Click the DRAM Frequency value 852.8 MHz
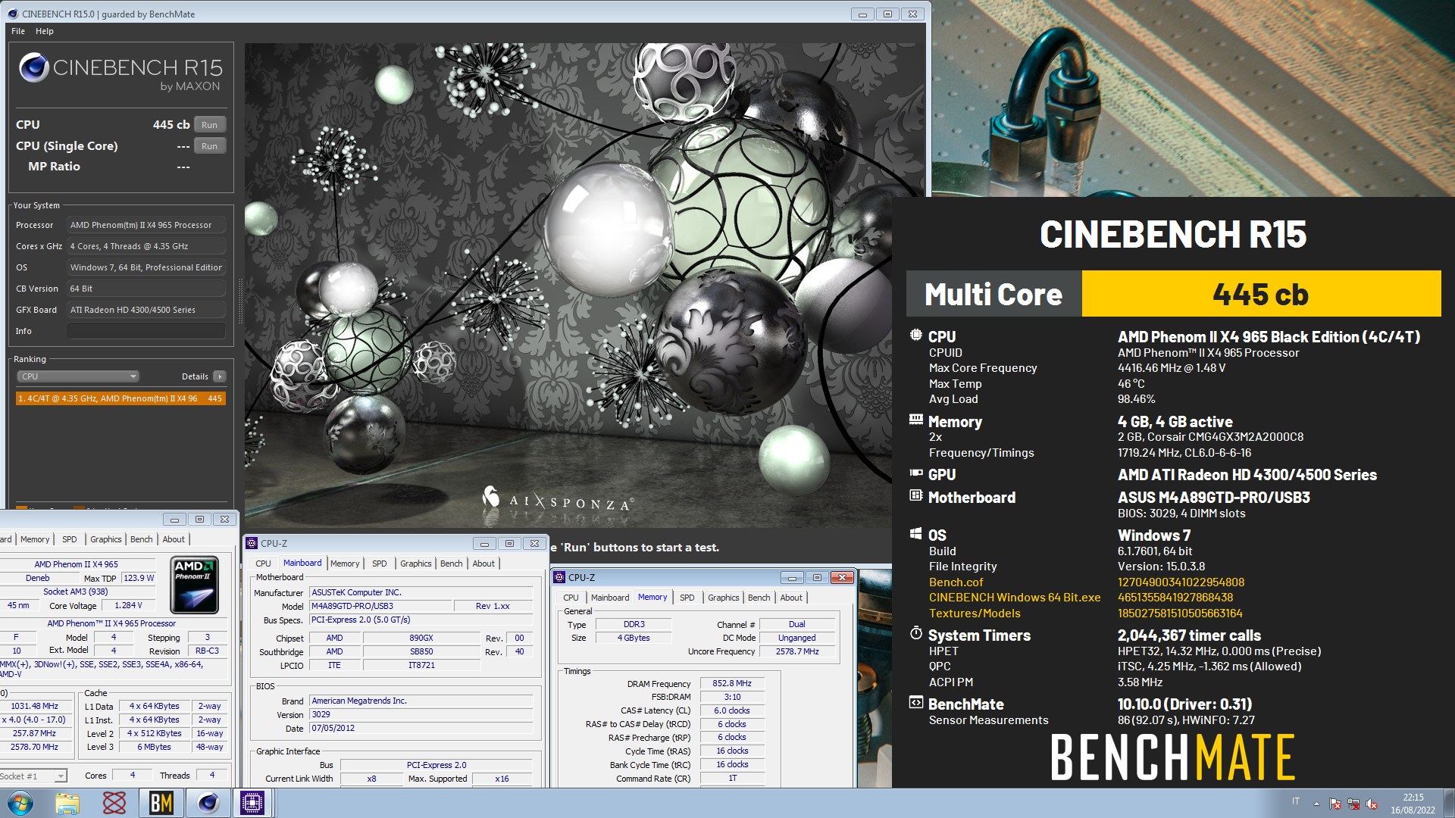1455x818 pixels. click(x=732, y=683)
